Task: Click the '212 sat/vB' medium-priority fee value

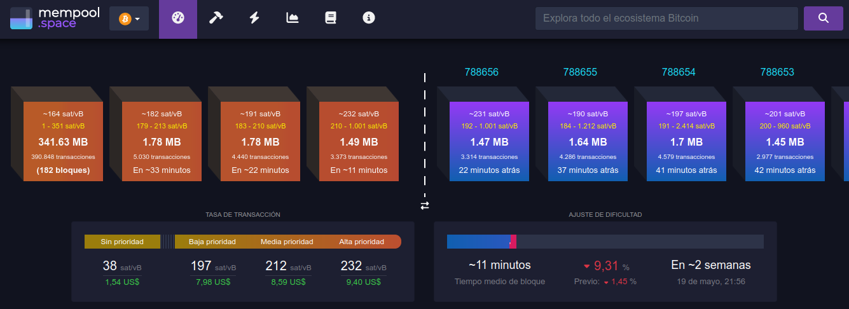Action: 288,266
